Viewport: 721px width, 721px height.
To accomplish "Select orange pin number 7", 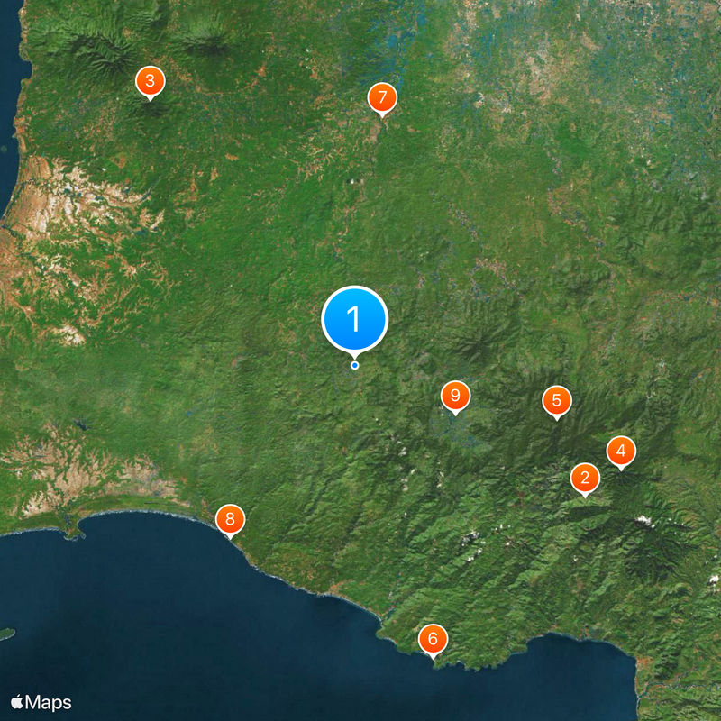I will (x=382, y=98).
